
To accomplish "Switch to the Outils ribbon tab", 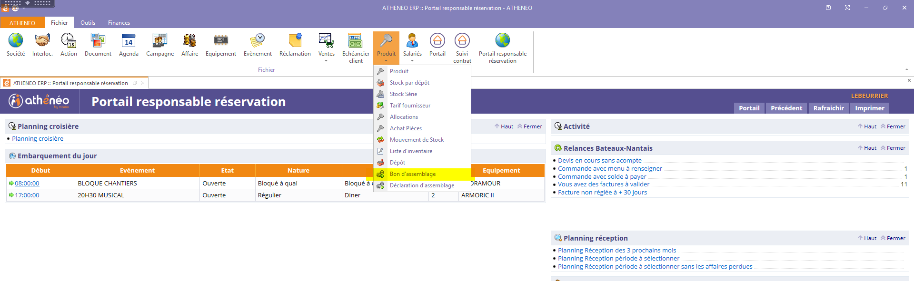I will click(x=88, y=23).
